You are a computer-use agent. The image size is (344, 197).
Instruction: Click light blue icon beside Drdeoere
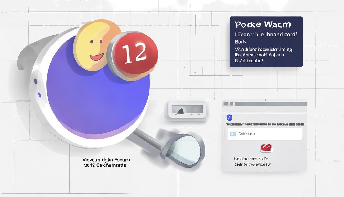point(233,134)
